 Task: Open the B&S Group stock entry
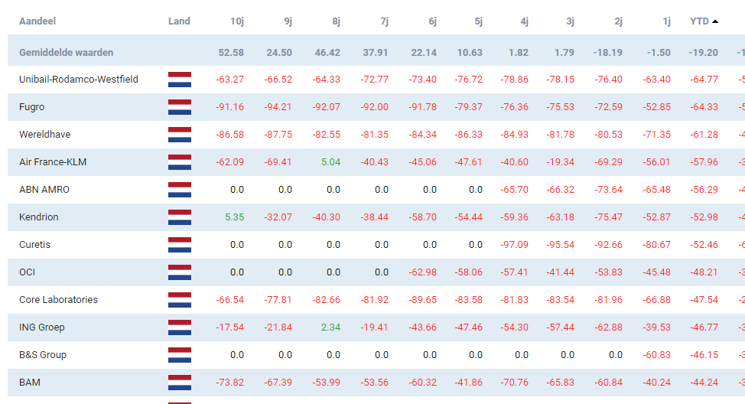pos(43,355)
